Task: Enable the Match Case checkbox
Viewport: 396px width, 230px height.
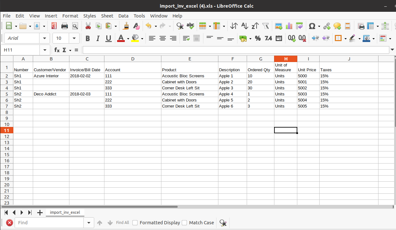Action: tap(184, 223)
